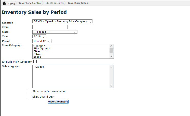
Task: Expand the Period 12 dropdown
Action: coord(42,41)
